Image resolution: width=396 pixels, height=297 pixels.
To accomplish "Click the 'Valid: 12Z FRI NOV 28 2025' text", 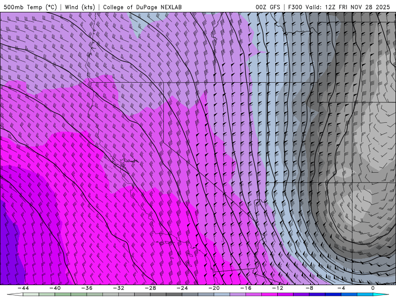I will [x=347, y=7].
